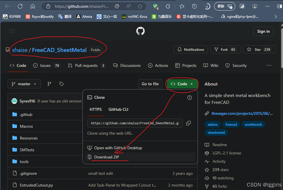Open the downloads icon in toolbar
This screenshot has width=283, height=190.
pos(207,7)
